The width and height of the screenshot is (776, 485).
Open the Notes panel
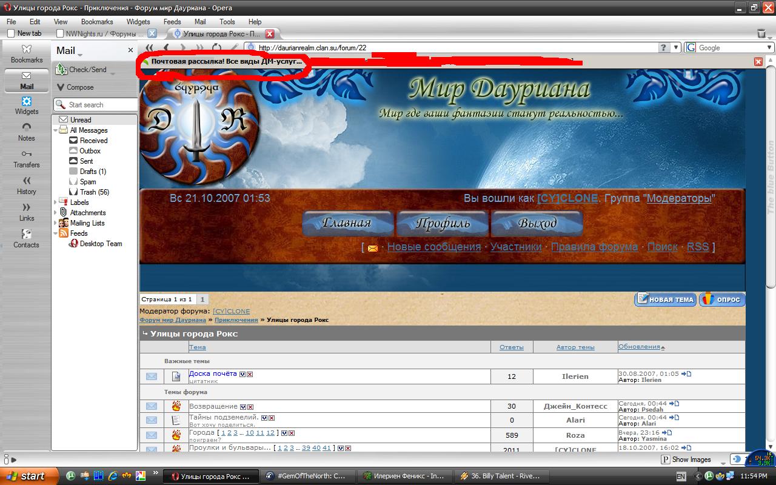tap(26, 132)
